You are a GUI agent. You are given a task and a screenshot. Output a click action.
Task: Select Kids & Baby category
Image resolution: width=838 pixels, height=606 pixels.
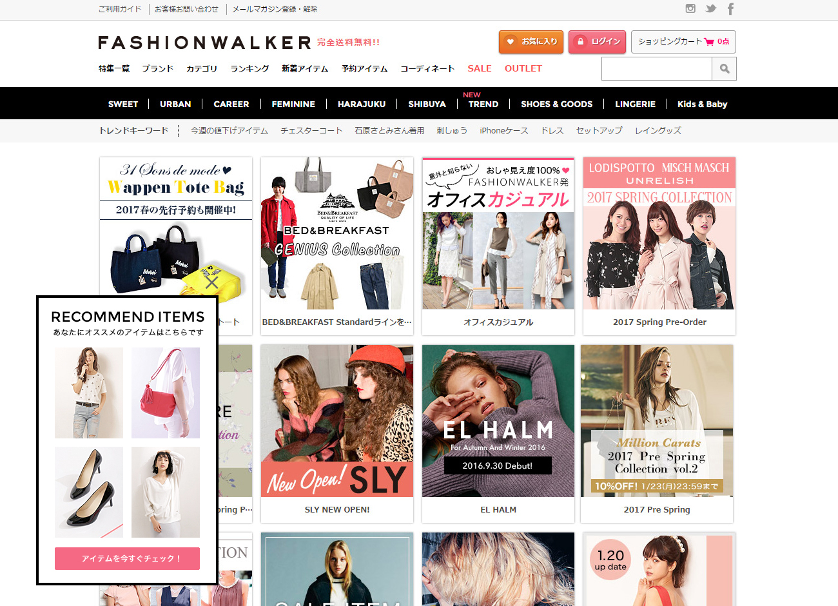click(702, 104)
